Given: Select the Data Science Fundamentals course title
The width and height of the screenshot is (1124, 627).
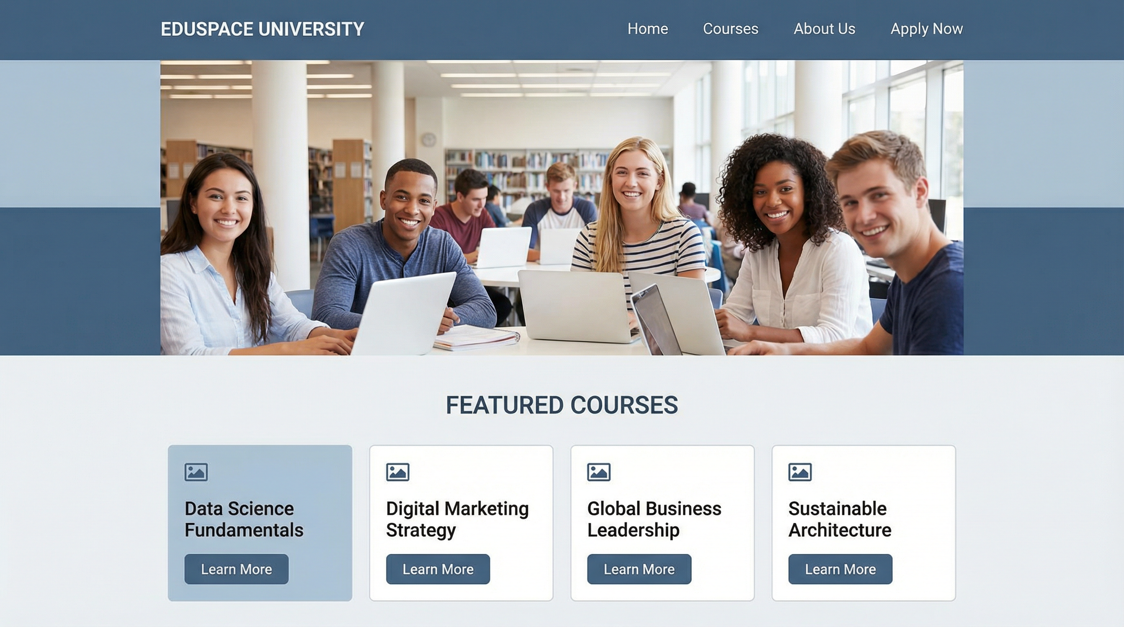Looking at the screenshot, I should pyautogui.click(x=244, y=519).
